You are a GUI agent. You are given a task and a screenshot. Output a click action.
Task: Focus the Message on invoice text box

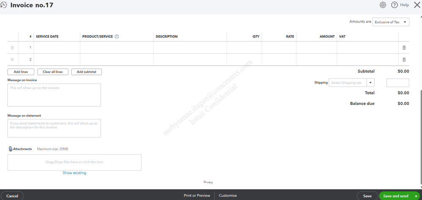54,95
